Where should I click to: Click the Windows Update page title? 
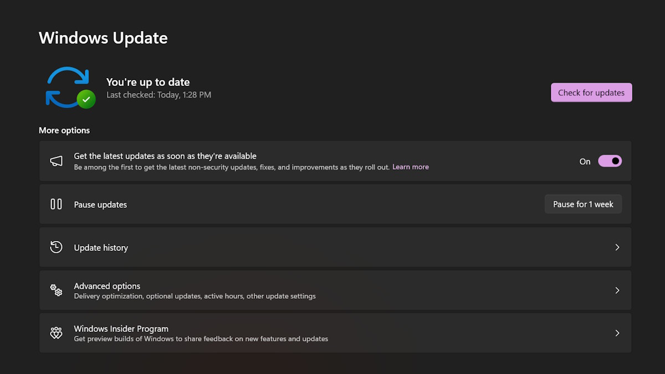pyautogui.click(x=103, y=38)
